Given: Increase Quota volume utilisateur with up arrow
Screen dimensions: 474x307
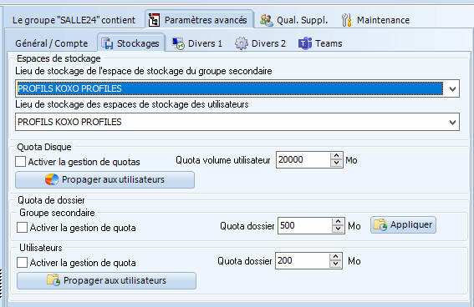Looking at the screenshot, I should tap(336, 156).
